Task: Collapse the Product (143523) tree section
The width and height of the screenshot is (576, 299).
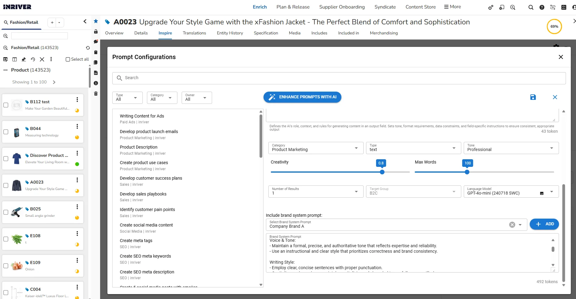Action: tap(5, 70)
